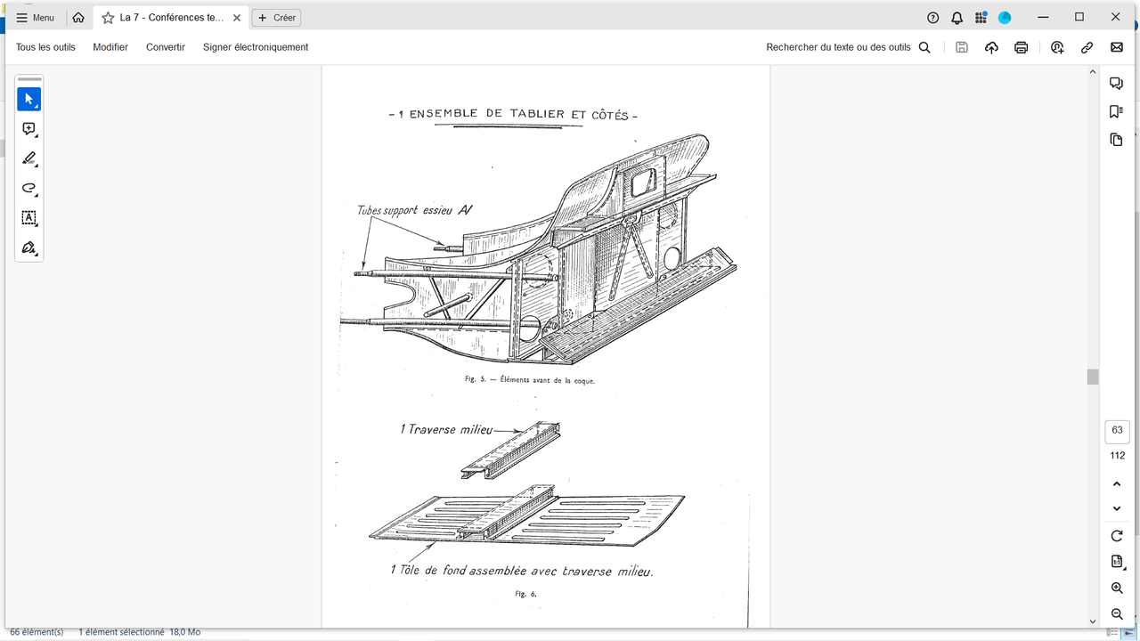The image size is (1140, 641).
Task: Open the Acrobat hamburger Menu
Action: tap(36, 18)
